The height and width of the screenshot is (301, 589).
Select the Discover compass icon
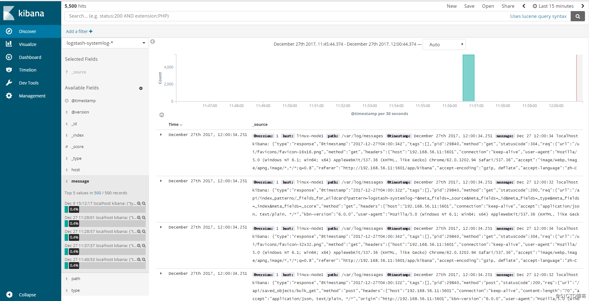coord(9,31)
